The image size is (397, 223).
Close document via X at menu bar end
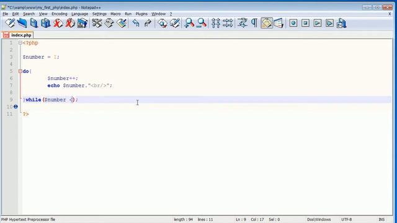[x=390, y=14]
